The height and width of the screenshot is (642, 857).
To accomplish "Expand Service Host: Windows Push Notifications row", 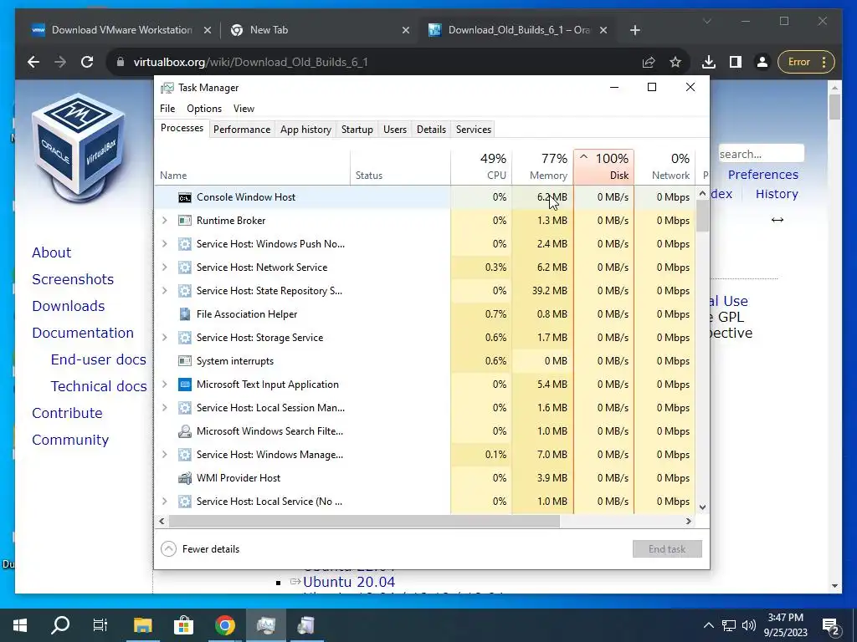I will (165, 244).
